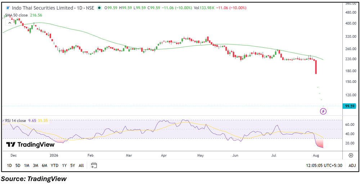The image size is (360, 185).
Task: Click the Indo Thai symbol logo icon
Action: [x=8, y=8]
